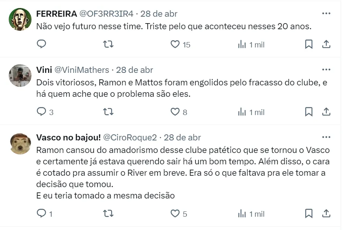The height and width of the screenshot is (230, 343).
Task: Retweet FERREIRA's post
Action: point(108,44)
